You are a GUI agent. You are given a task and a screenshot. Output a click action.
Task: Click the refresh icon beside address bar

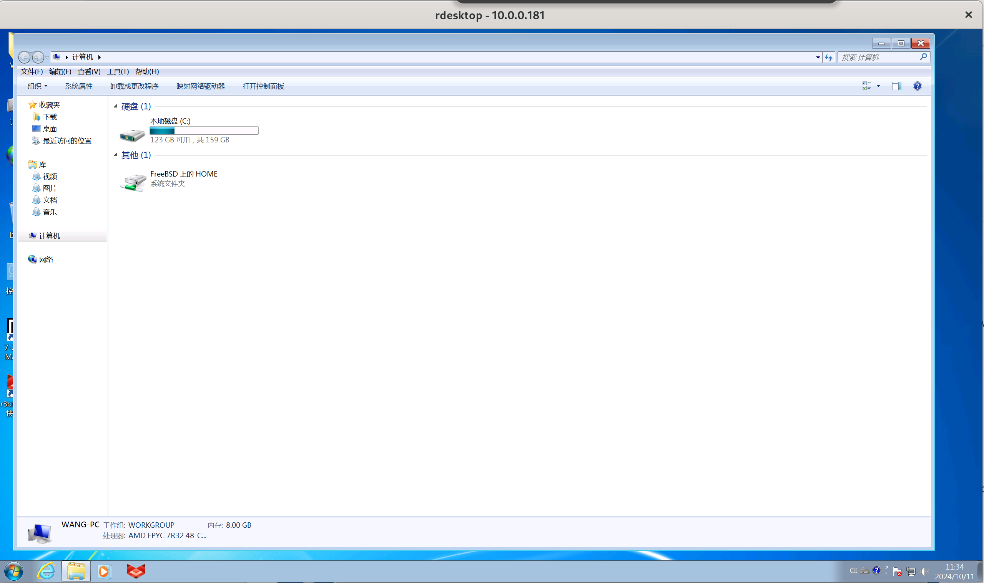829,57
